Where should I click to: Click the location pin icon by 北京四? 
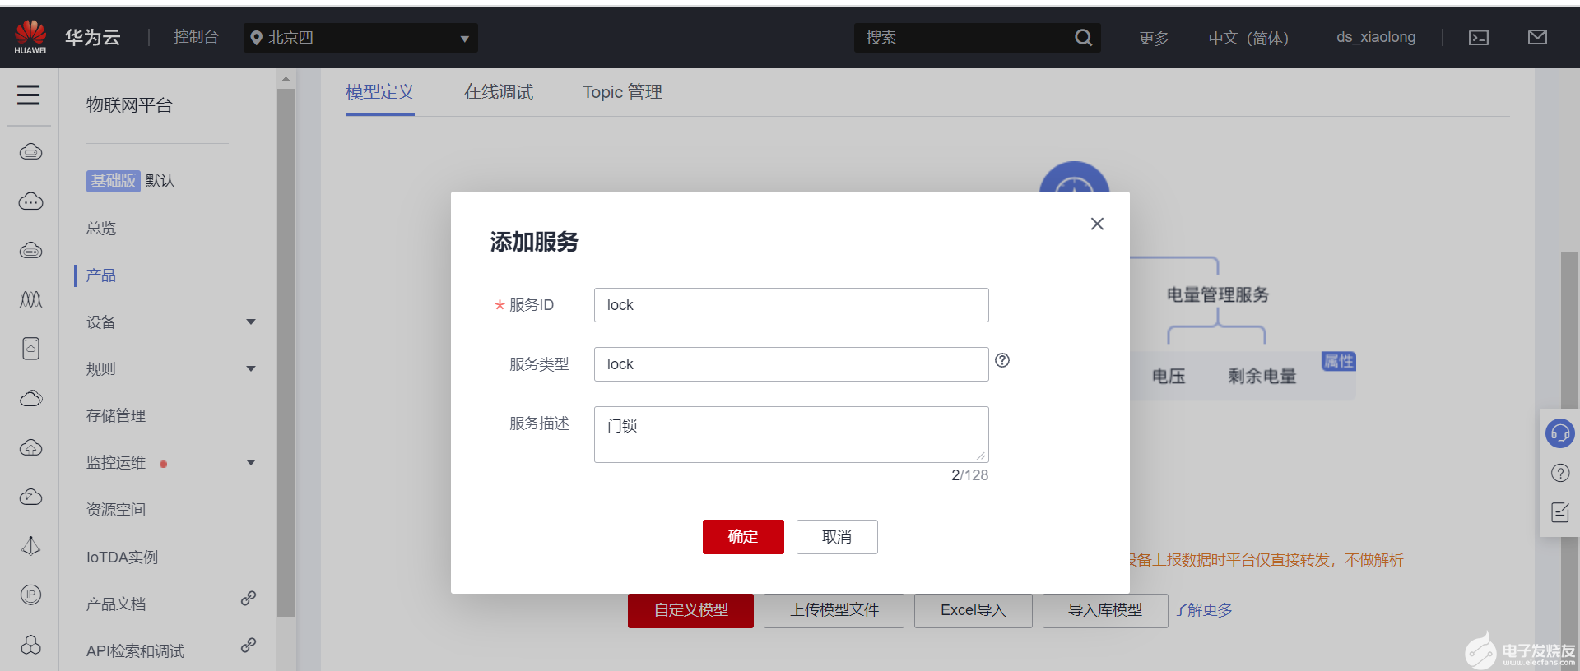[x=256, y=38]
